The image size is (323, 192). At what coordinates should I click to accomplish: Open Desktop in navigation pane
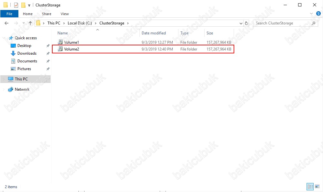click(24, 46)
